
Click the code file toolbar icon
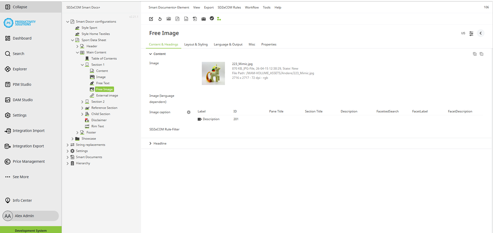click(x=186, y=19)
